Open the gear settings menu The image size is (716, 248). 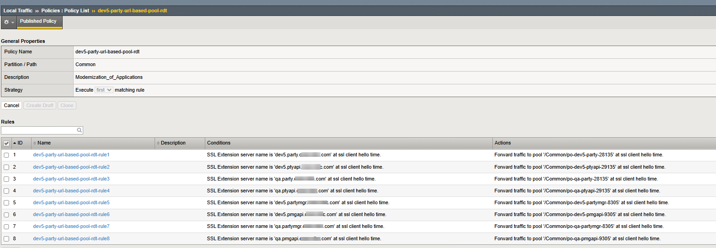[6, 22]
